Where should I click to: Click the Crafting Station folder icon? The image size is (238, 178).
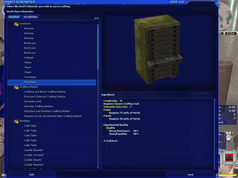[x=16, y=87]
